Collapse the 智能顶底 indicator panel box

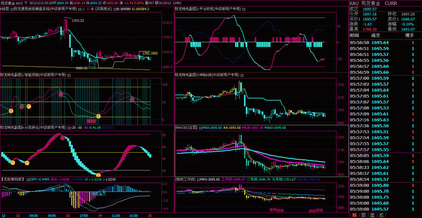click(69, 75)
